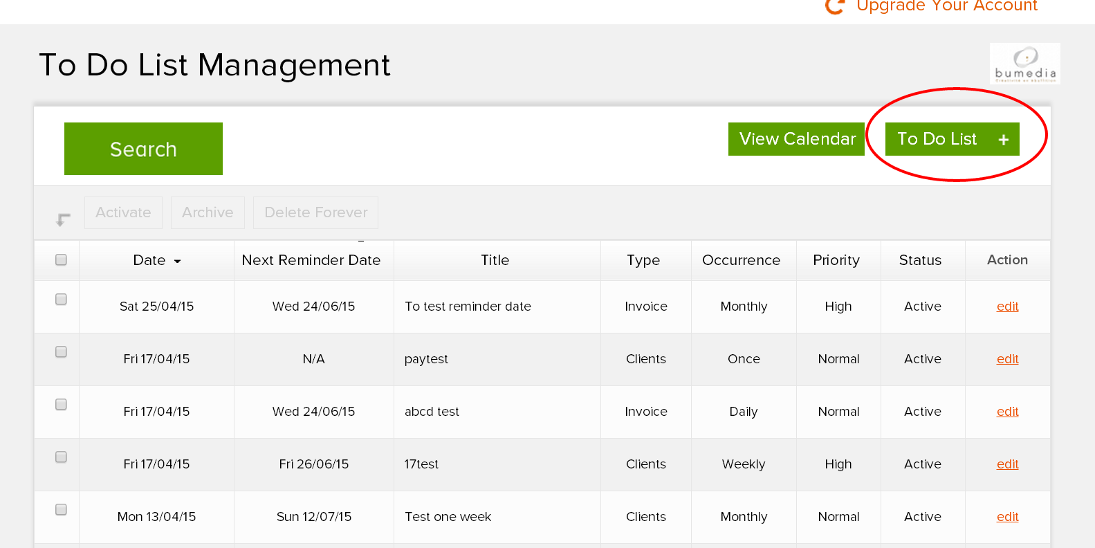Sort by Date using the dropdown arrow
Viewport: 1095px width, 548px height.
178,262
